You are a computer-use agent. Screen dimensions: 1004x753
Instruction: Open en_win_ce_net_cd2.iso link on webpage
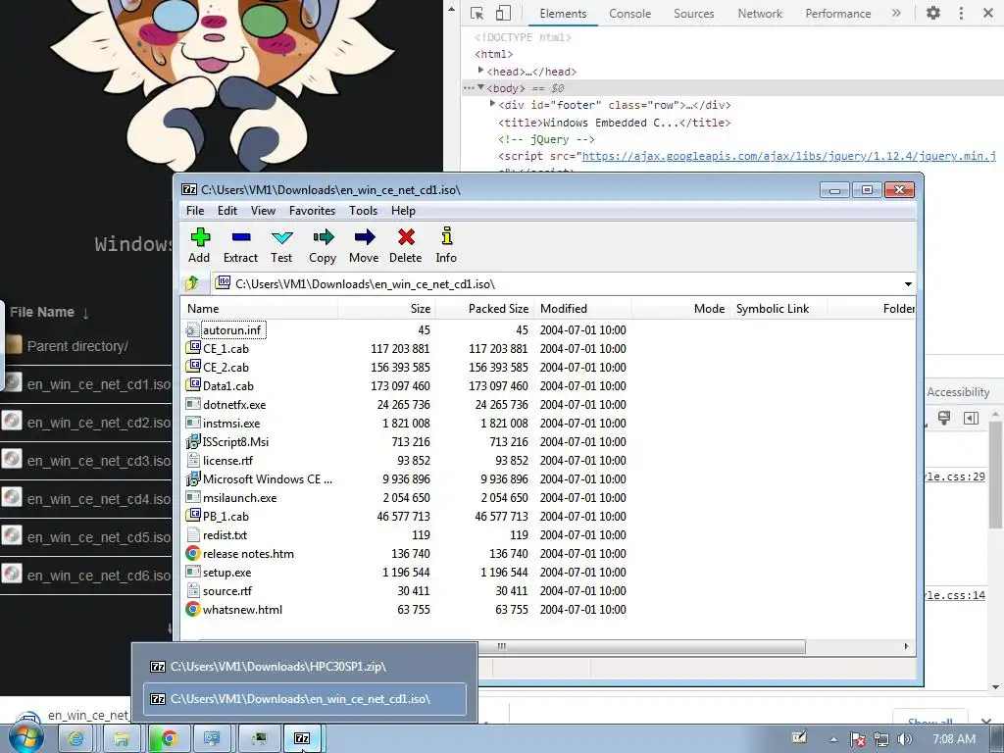click(99, 424)
